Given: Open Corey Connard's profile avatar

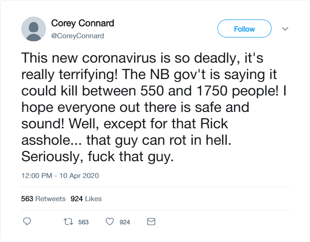Looking at the screenshot, I should 34,29.
